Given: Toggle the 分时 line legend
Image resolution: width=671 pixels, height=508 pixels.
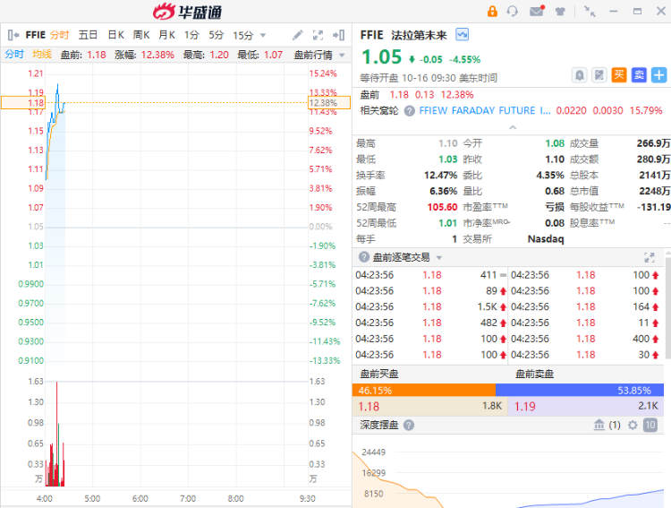Looking at the screenshot, I should 14,55.
